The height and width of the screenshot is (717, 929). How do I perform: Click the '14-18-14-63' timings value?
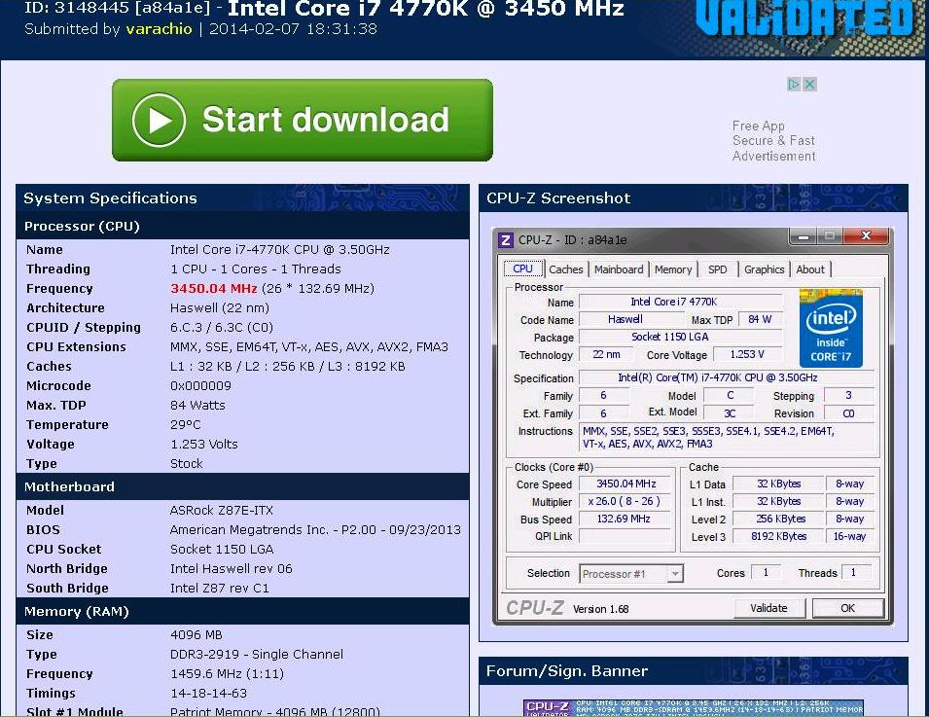click(208, 694)
